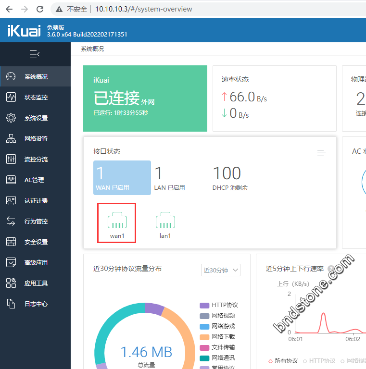Click the AC管理 wifi icon
This screenshot has width=366, height=369.
pos(11,180)
